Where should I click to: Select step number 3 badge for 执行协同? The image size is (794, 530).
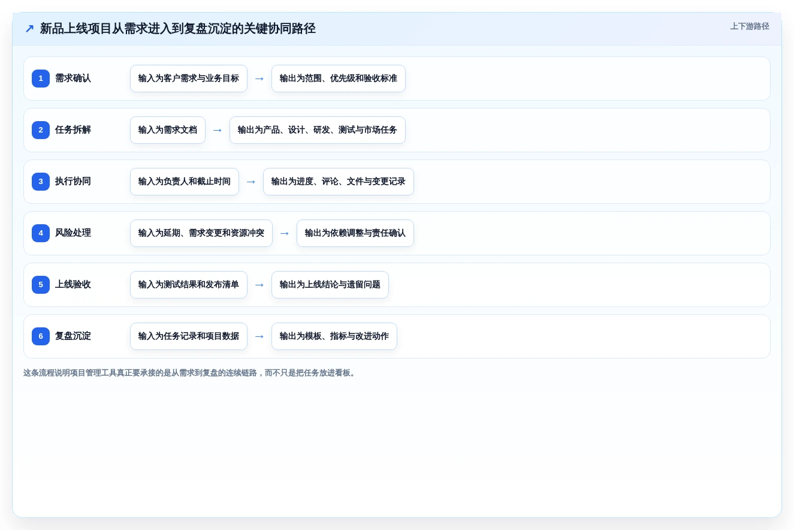click(41, 182)
